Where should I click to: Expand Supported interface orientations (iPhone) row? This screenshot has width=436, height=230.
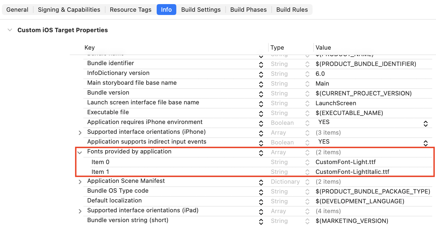80,133
